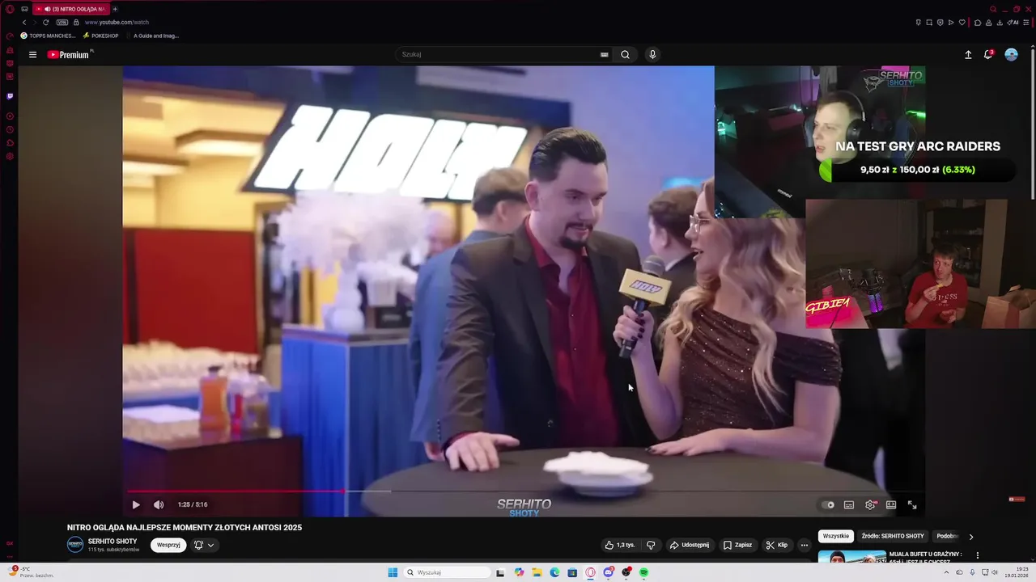Save video with the Zapisz button
The image size is (1036, 582).
point(737,545)
